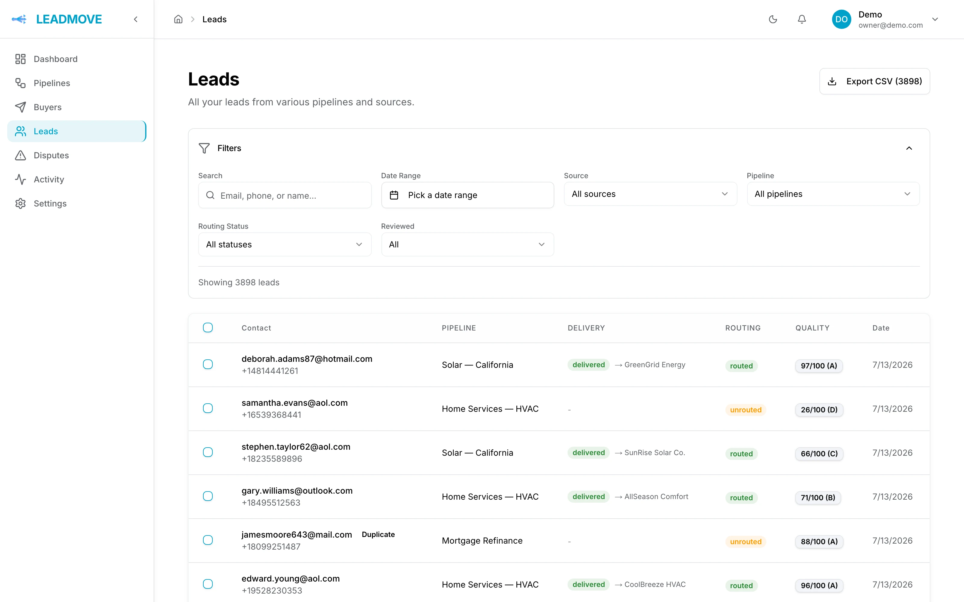Image resolution: width=964 pixels, height=602 pixels.
Task: Click the unrouted badge for samantha.evans
Action: coord(745,410)
